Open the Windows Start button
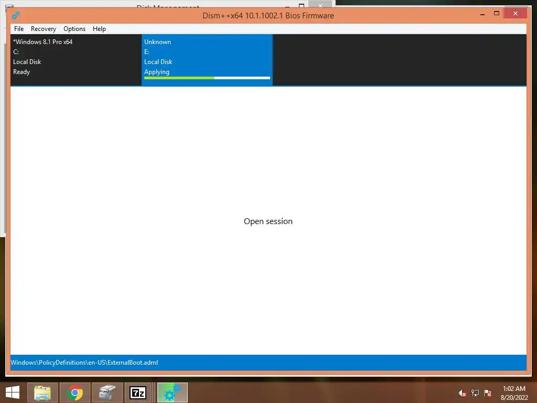This screenshot has width=537, height=403. (x=13, y=393)
